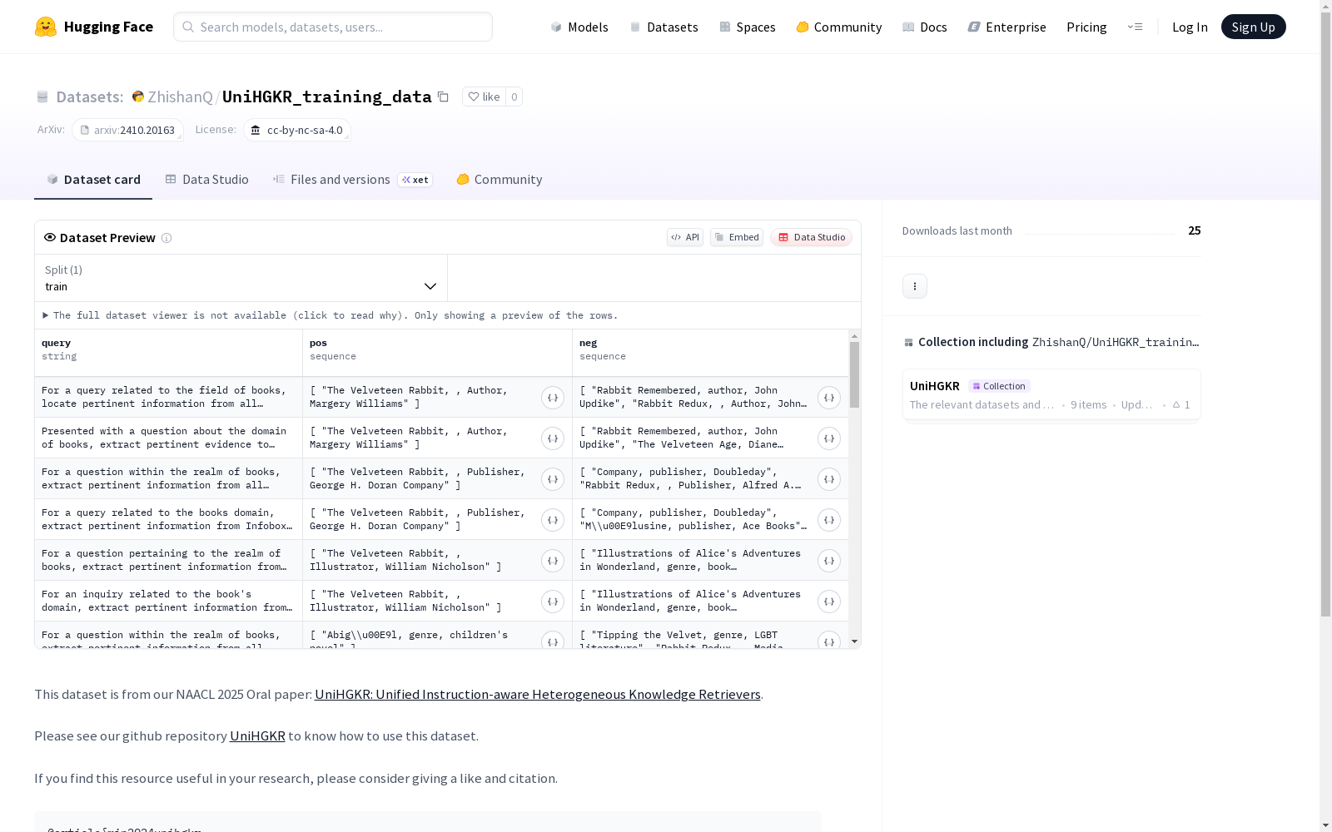The width and height of the screenshot is (1332, 832).
Task: Focus the search models, datasets, users field
Action: point(333,27)
